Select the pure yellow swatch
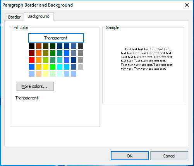 click(x=46, y=67)
